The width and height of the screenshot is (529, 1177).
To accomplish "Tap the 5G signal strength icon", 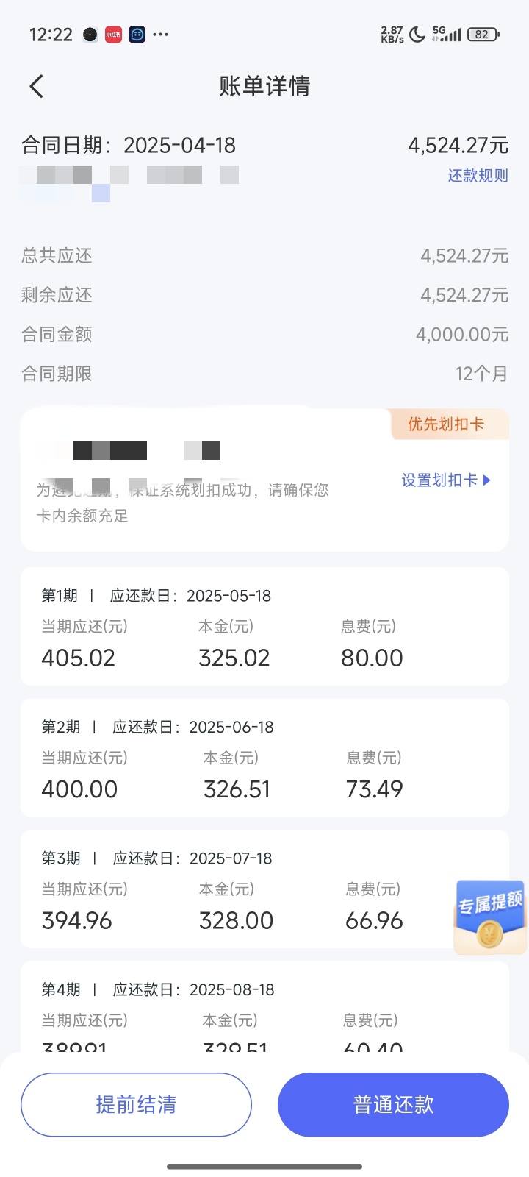I will 447,34.
